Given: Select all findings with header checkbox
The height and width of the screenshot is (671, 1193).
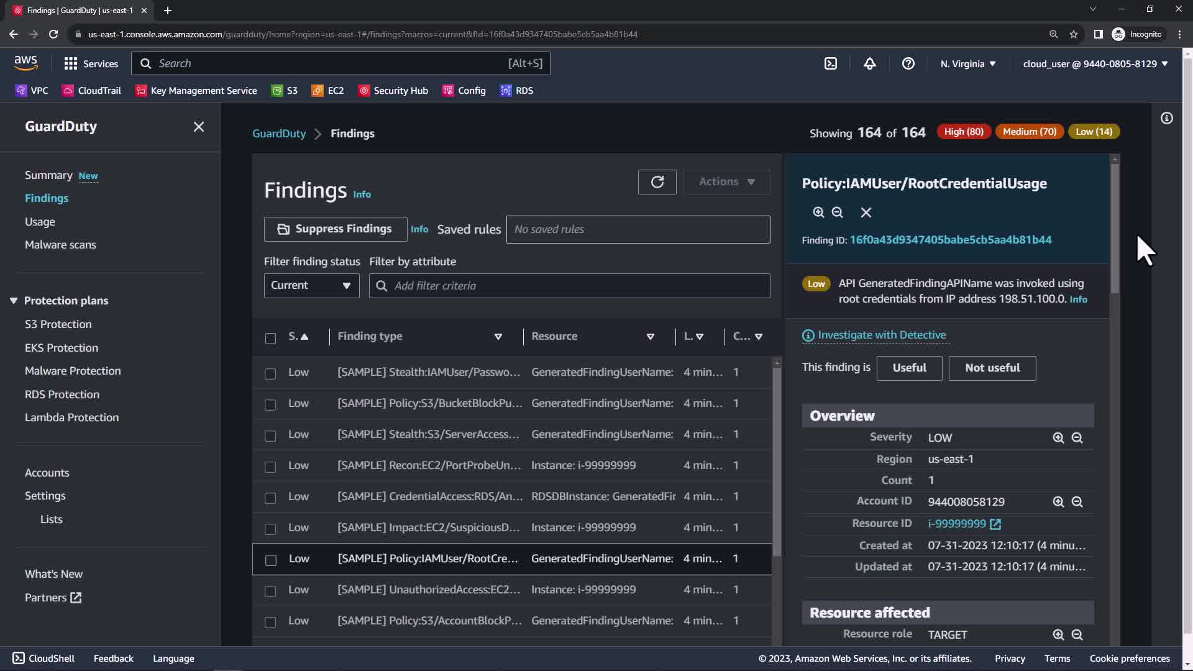Looking at the screenshot, I should tap(270, 338).
